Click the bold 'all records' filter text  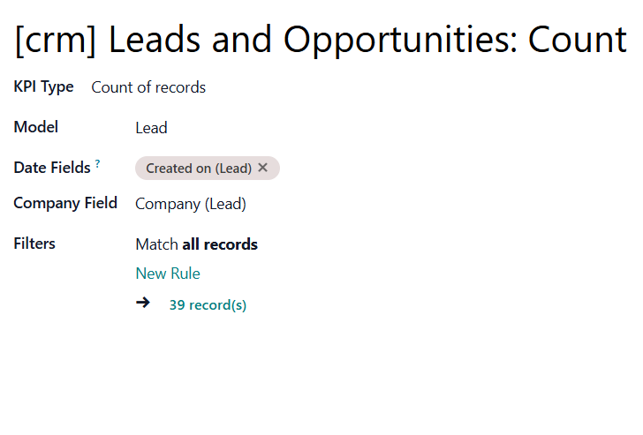[220, 244]
